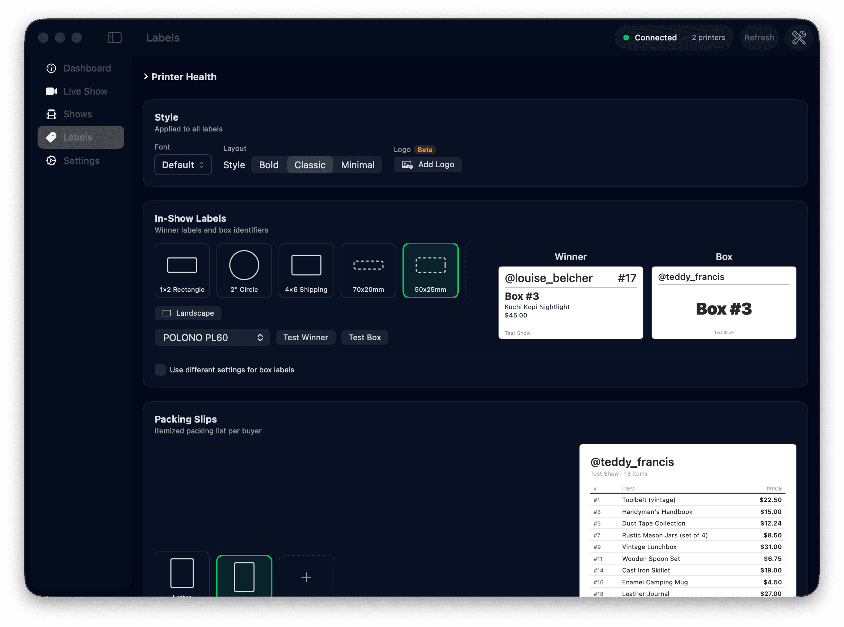Screen dimensions: 844x627
Task: Open the Default font dropdown
Action: pyautogui.click(x=183, y=165)
